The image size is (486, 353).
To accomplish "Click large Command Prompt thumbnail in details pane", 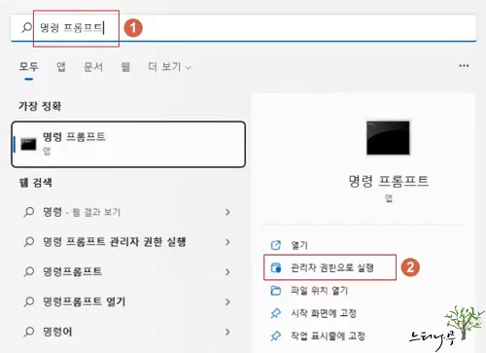I will click(x=388, y=138).
